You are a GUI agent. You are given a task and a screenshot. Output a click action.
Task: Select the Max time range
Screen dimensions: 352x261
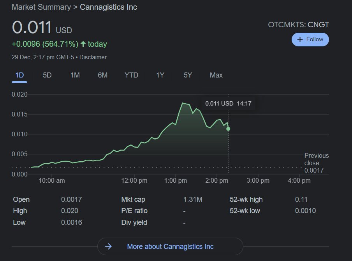click(216, 75)
